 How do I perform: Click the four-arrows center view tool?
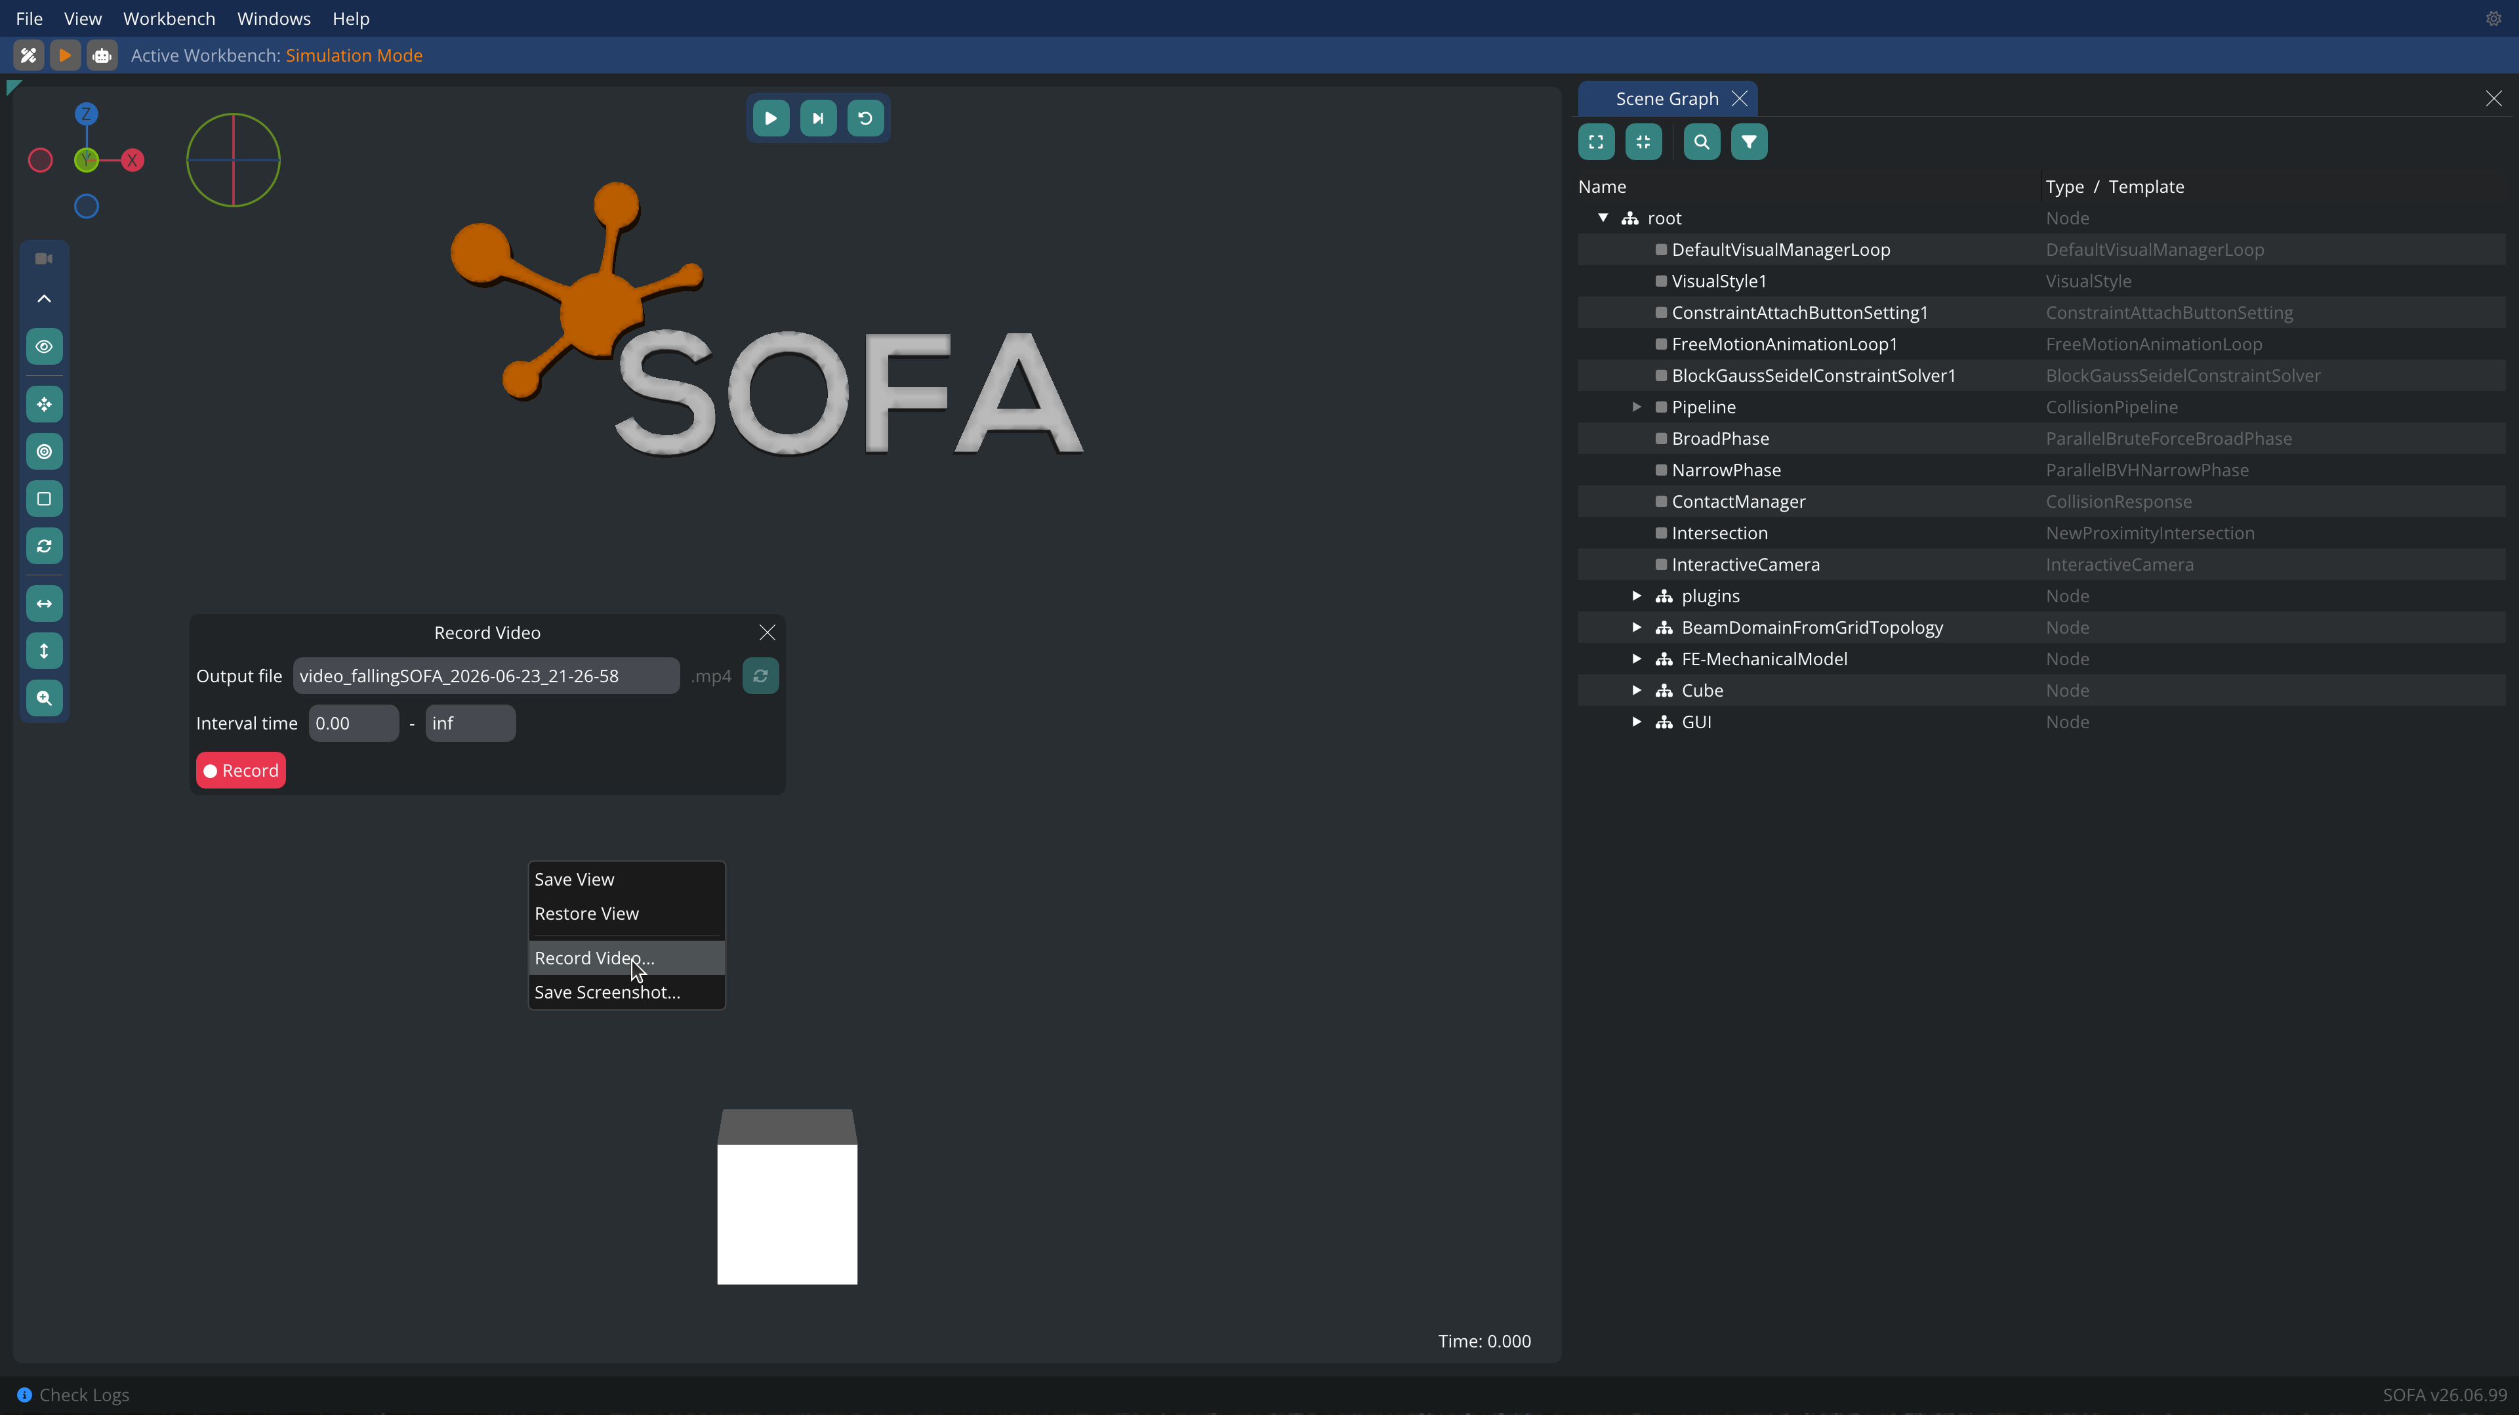point(44,404)
